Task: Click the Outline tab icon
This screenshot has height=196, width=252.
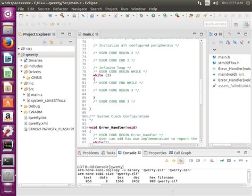Action: [211, 34]
